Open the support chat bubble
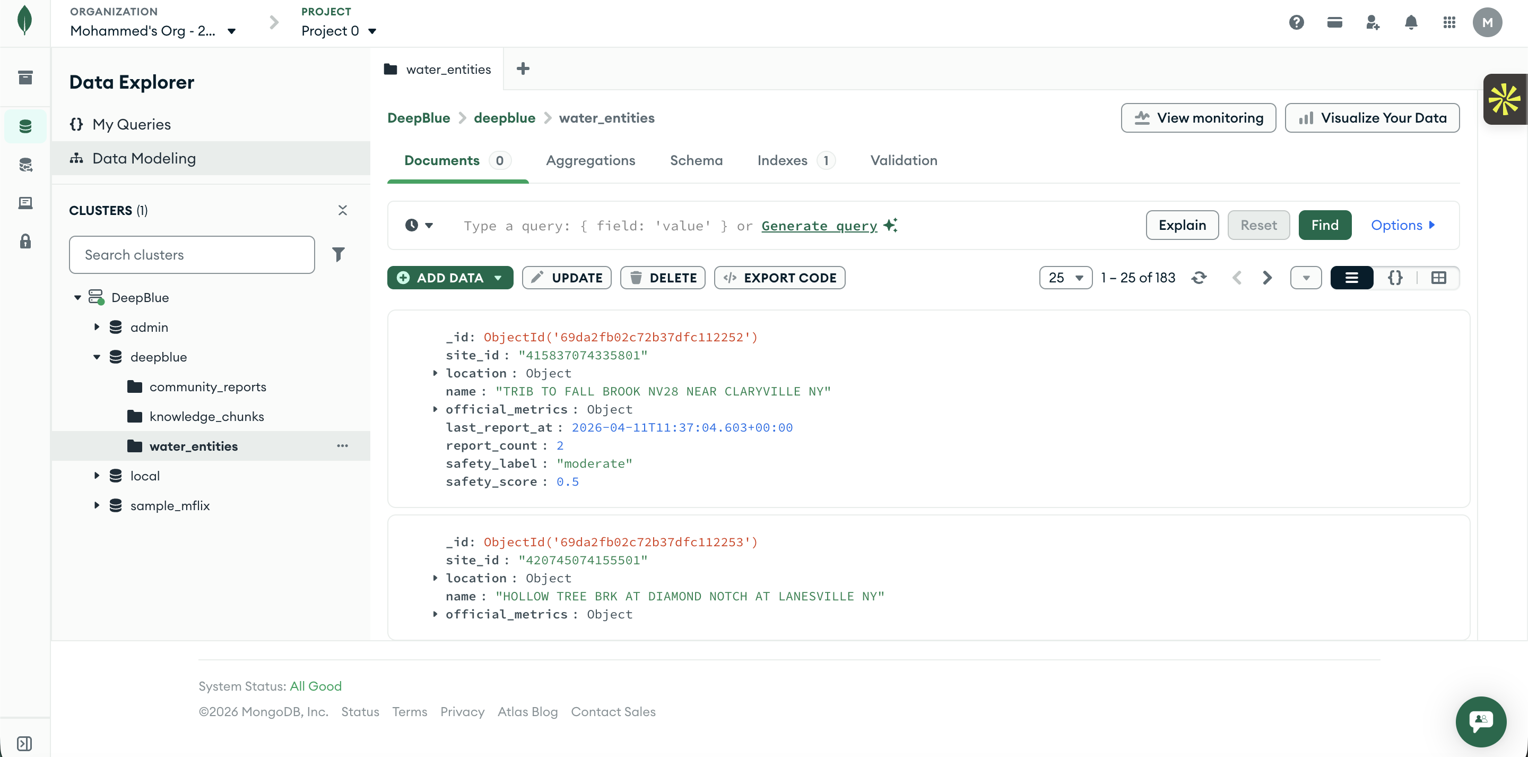The height and width of the screenshot is (757, 1528). [1481, 721]
